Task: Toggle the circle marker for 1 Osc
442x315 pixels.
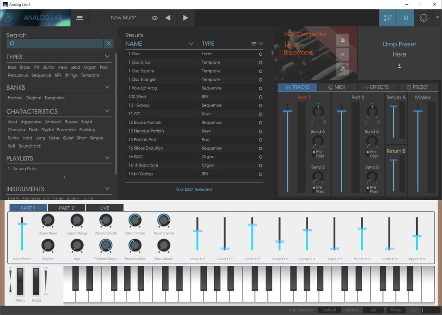Action: (x=260, y=54)
